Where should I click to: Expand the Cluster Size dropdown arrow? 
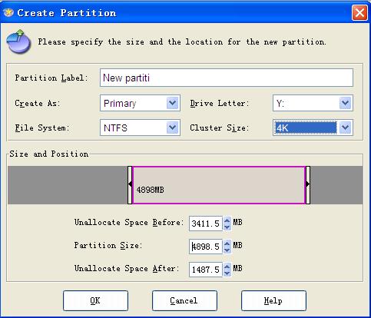tap(345, 128)
